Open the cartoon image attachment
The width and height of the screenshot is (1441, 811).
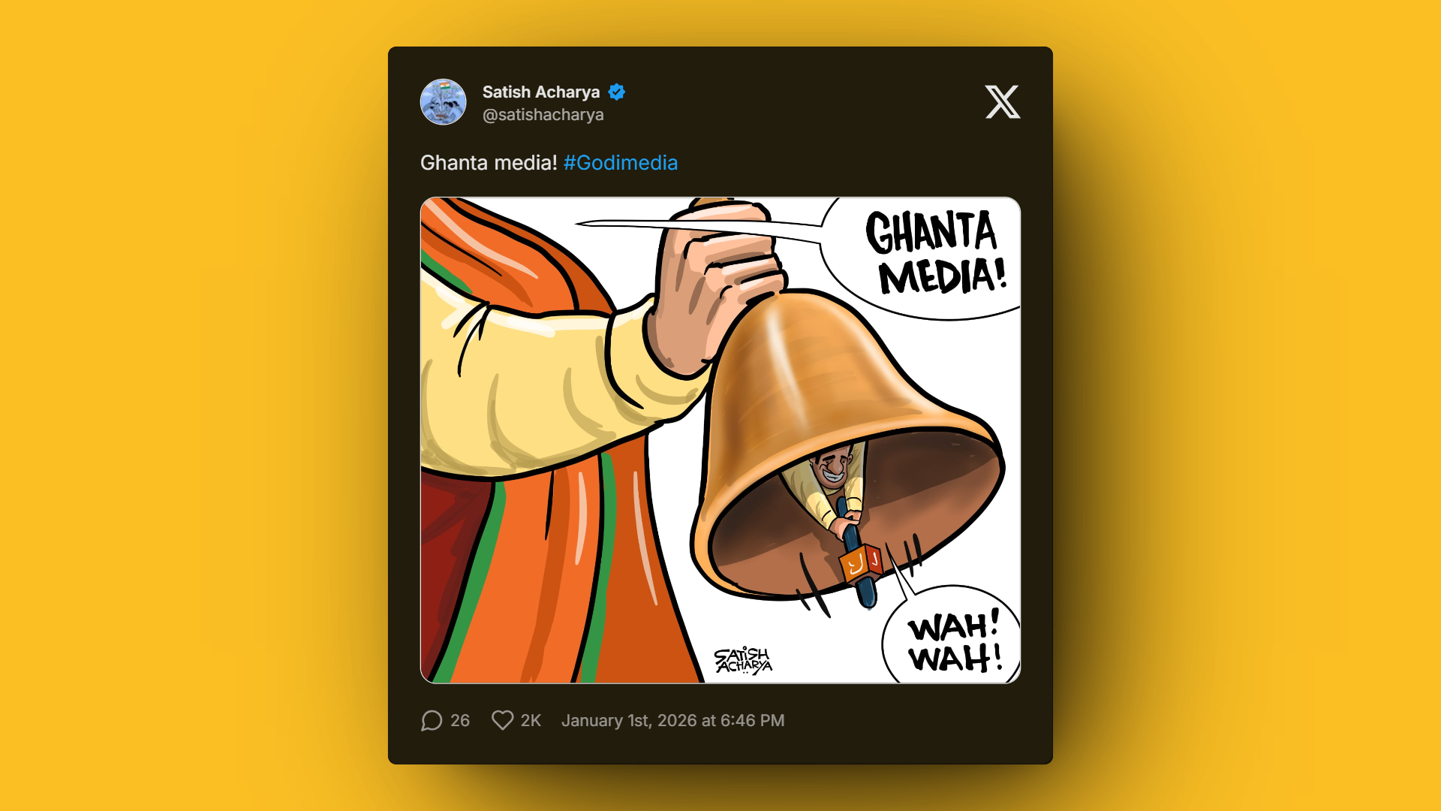click(720, 440)
